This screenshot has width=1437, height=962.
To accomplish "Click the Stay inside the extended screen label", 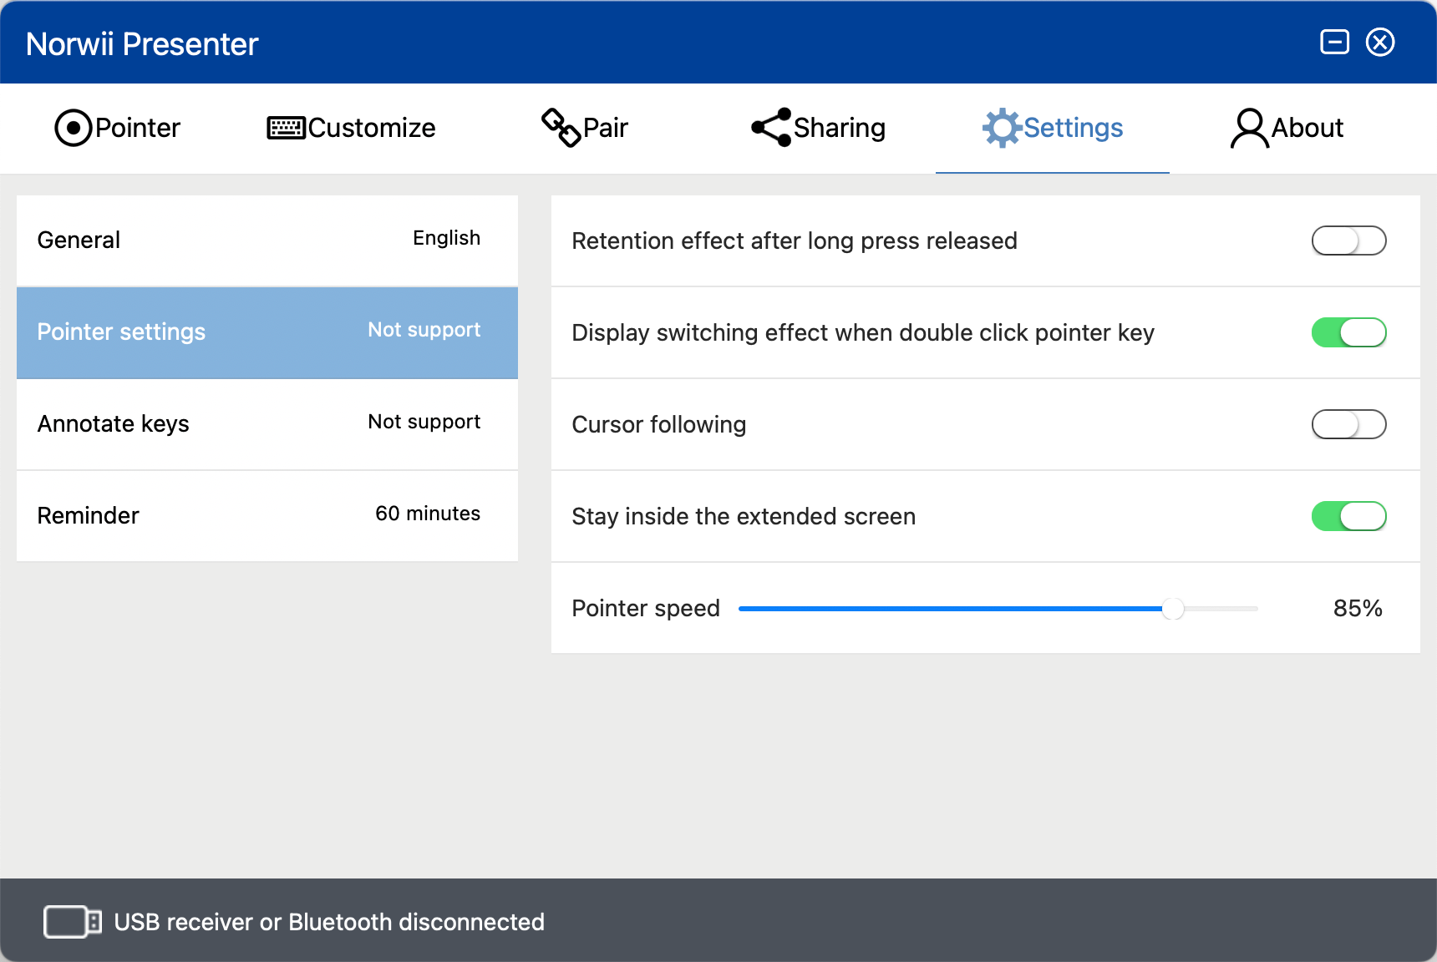I will 744,516.
